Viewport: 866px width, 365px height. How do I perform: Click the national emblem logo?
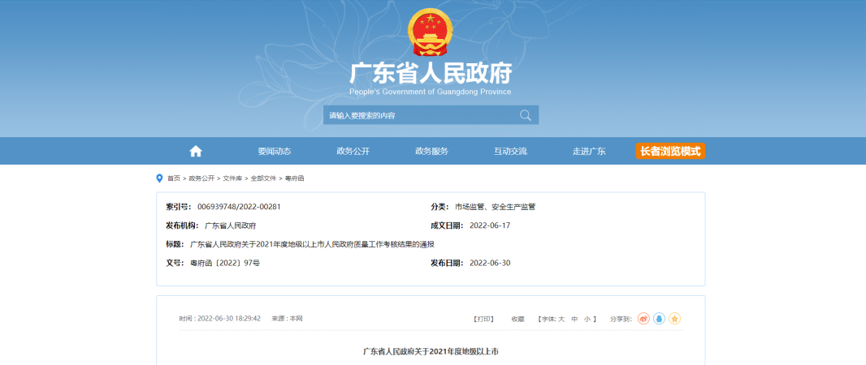pos(430,32)
